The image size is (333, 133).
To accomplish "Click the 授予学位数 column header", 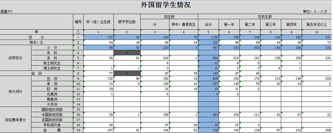I will point(127,22).
